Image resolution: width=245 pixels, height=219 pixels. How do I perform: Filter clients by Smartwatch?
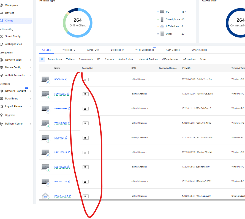(86, 60)
